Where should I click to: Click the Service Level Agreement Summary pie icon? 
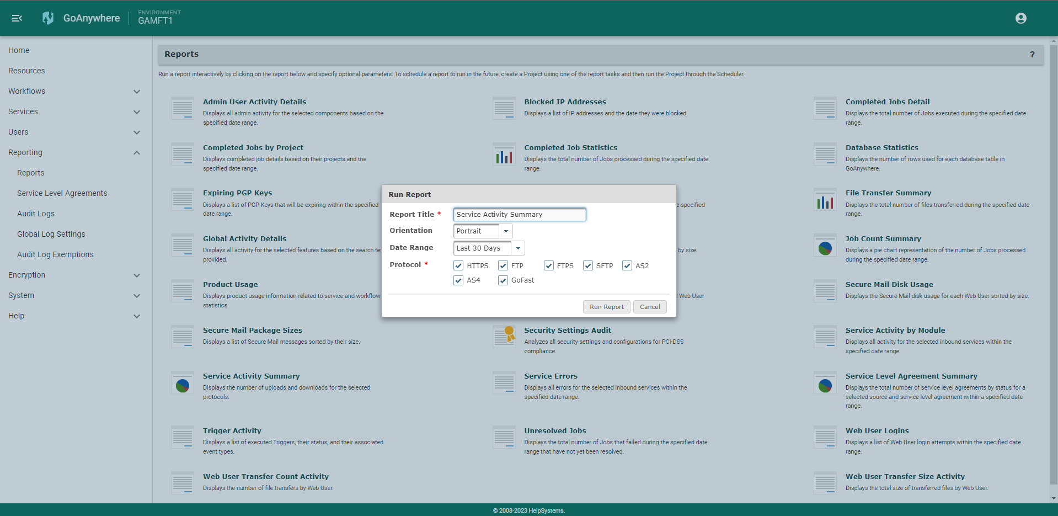pyautogui.click(x=825, y=382)
